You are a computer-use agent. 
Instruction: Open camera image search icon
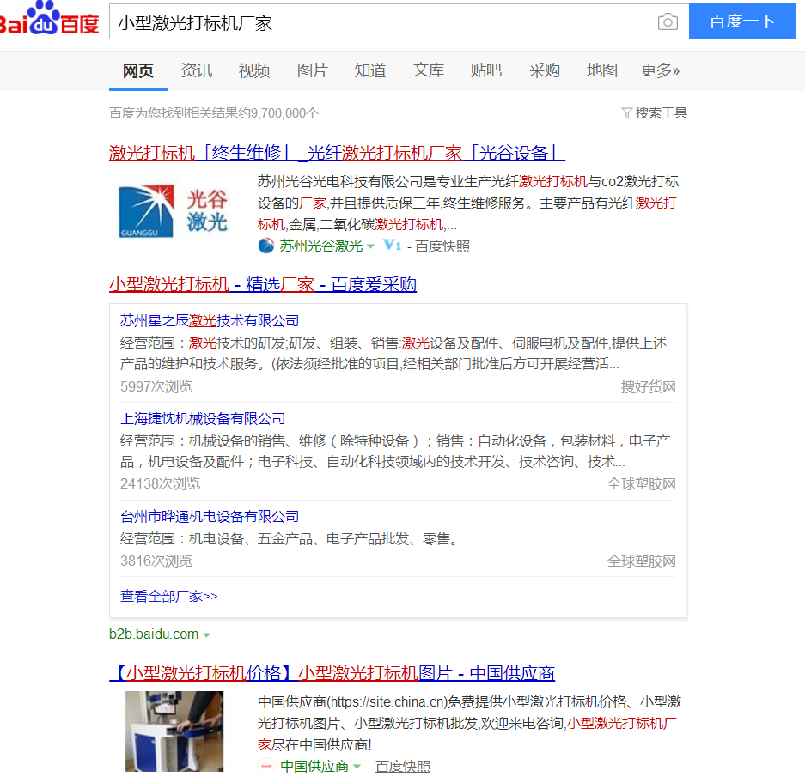pos(668,21)
